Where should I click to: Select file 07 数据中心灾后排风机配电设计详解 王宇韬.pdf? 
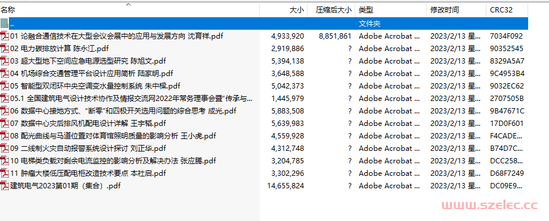(88, 123)
